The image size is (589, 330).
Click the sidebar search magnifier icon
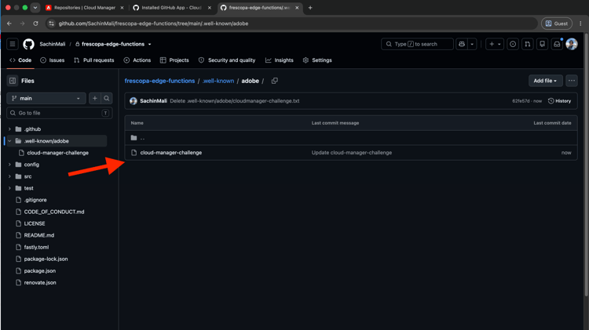tap(107, 98)
